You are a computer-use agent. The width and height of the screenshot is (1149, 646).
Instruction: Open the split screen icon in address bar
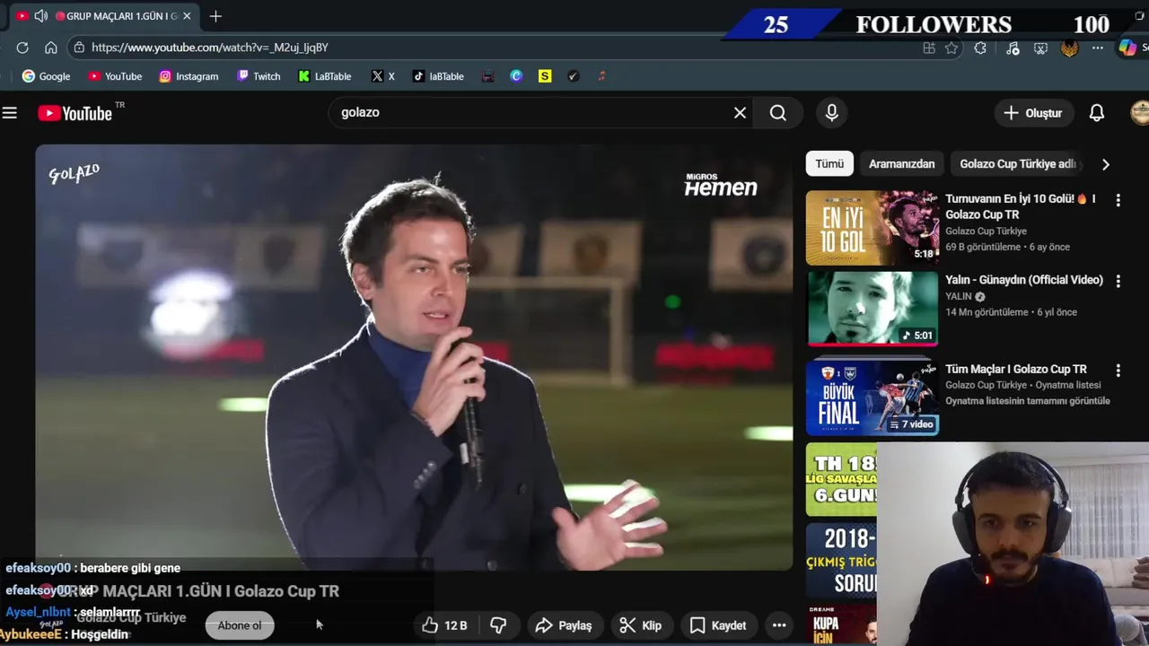point(928,48)
